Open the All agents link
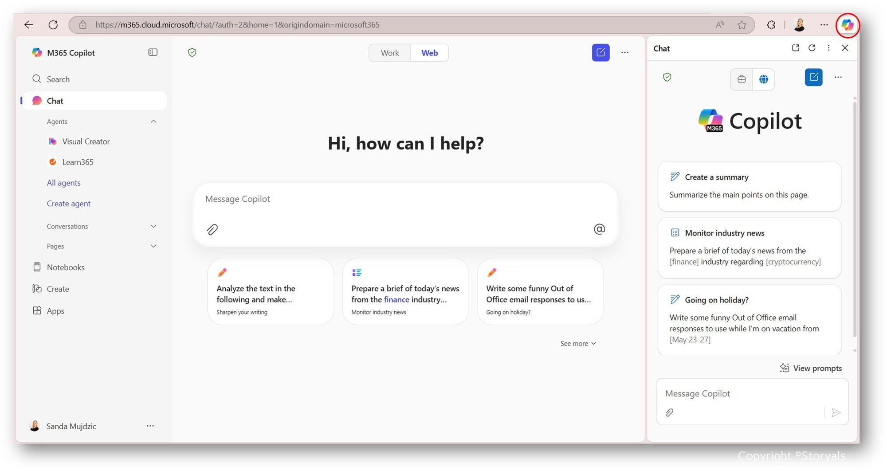Screen dimensions: 887x471 tap(63, 183)
